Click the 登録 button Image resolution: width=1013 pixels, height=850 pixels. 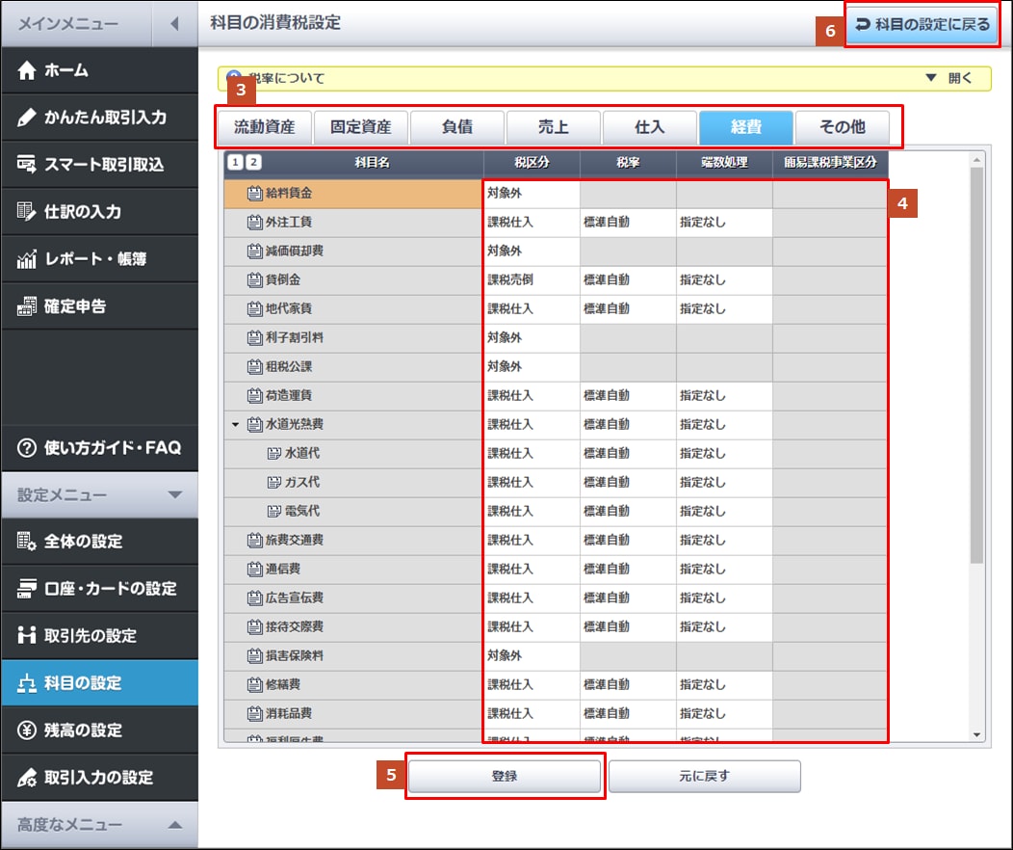[x=505, y=776]
